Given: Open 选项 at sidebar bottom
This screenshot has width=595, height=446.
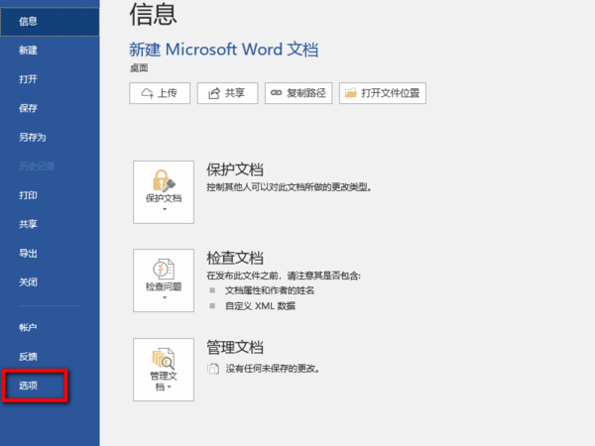Looking at the screenshot, I should [x=50, y=386].
